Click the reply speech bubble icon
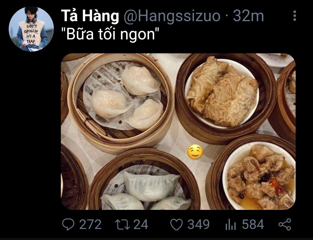 [68, 224]
